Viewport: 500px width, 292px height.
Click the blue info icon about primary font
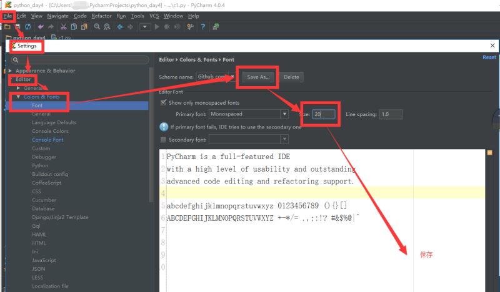[164, 127]
